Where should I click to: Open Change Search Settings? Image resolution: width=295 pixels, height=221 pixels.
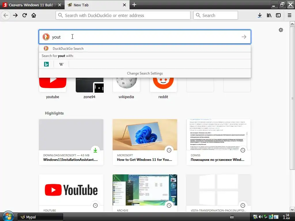pos(145,73)
